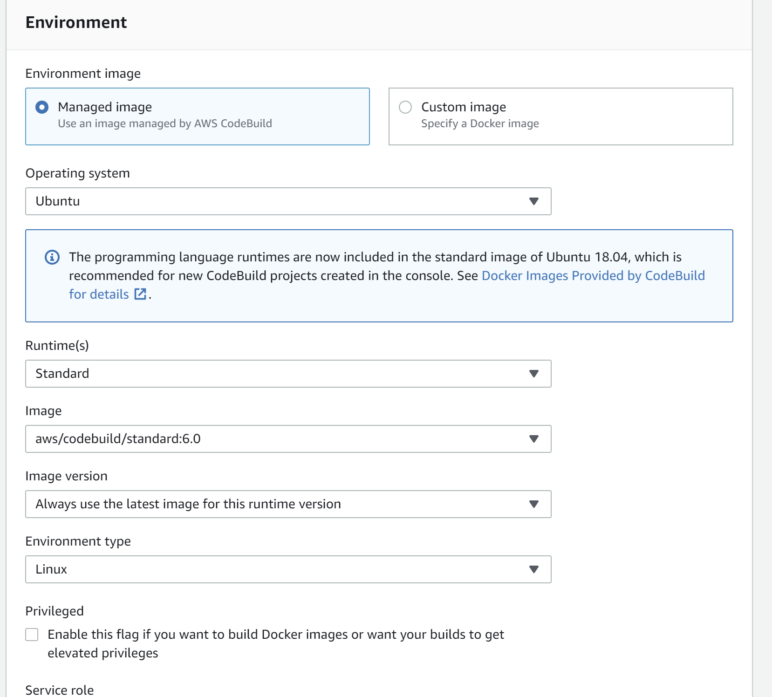Select the Managed image radio button

tap(42, 107)
